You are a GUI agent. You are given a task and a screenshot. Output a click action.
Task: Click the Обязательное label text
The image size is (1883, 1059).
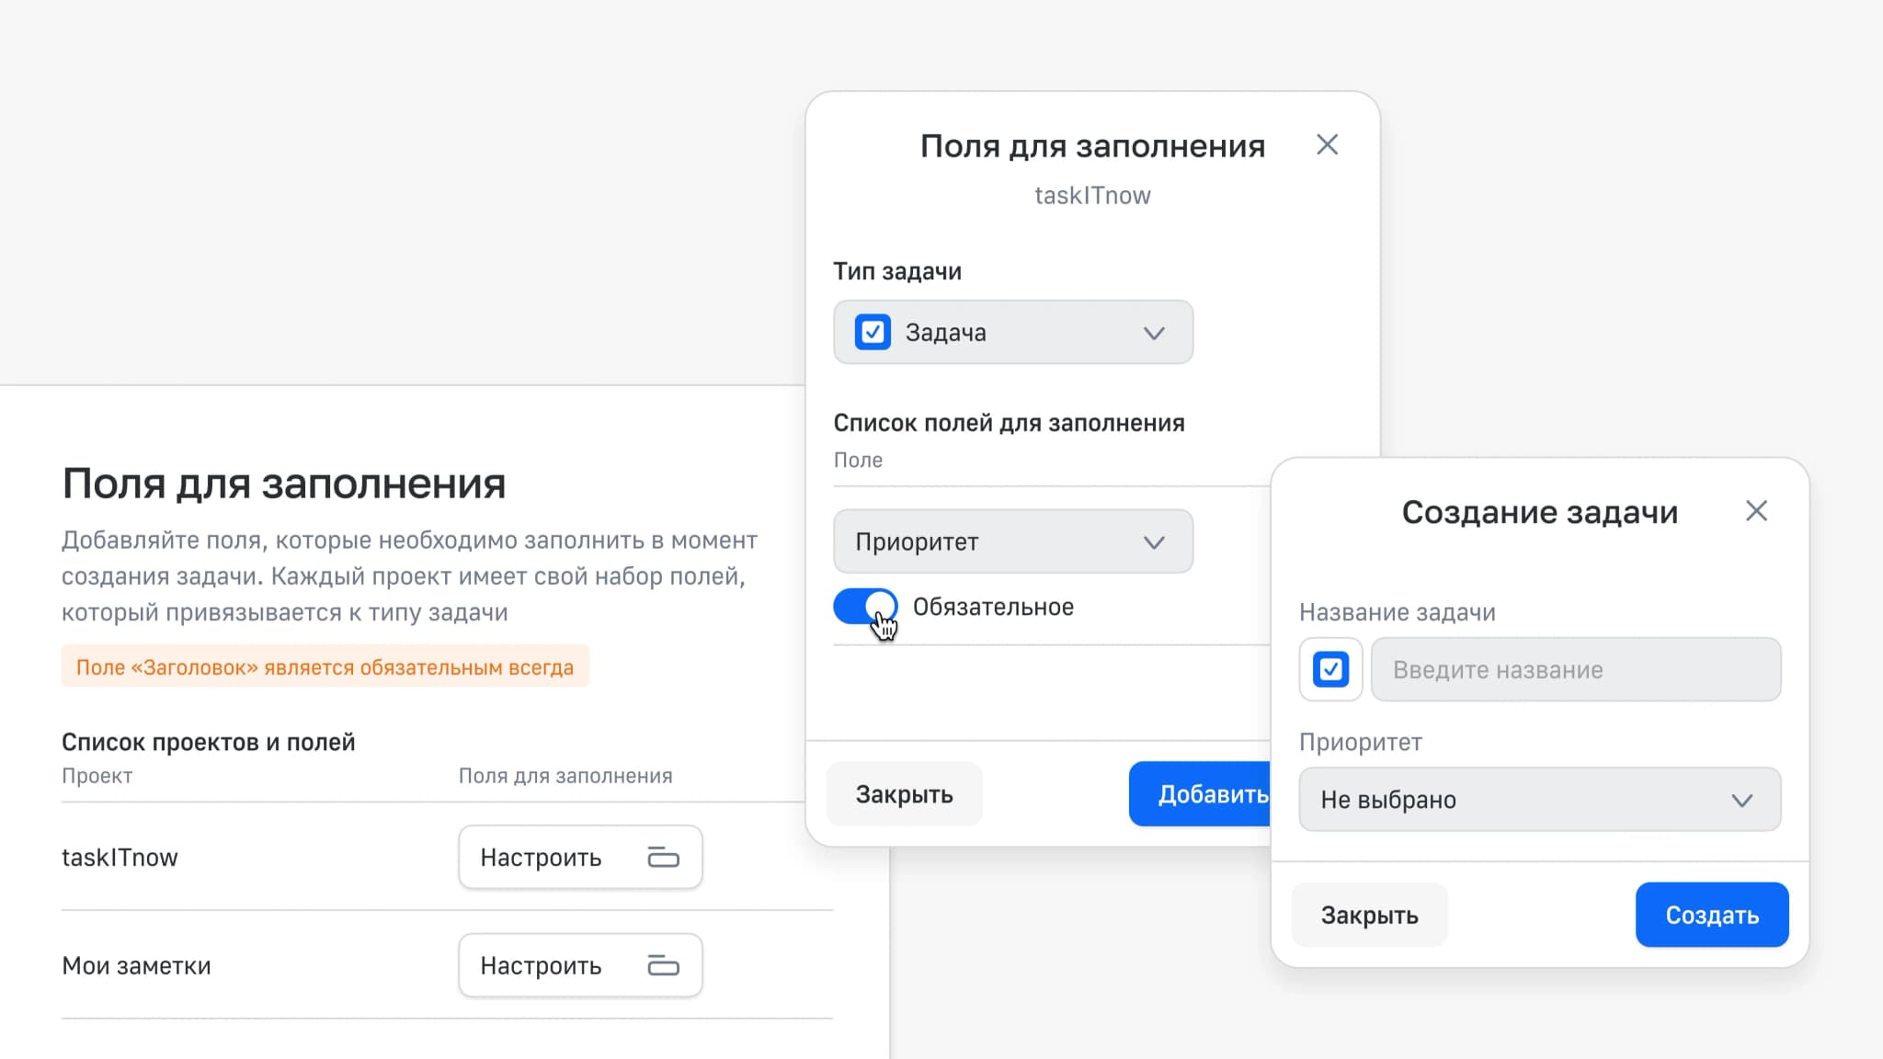click(x=993, y=607)
